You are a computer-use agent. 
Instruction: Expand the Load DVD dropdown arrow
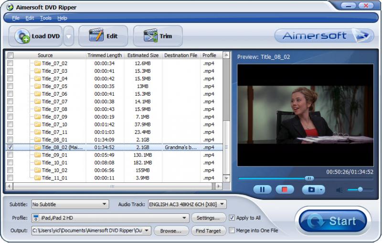click(x=69, y=36)
